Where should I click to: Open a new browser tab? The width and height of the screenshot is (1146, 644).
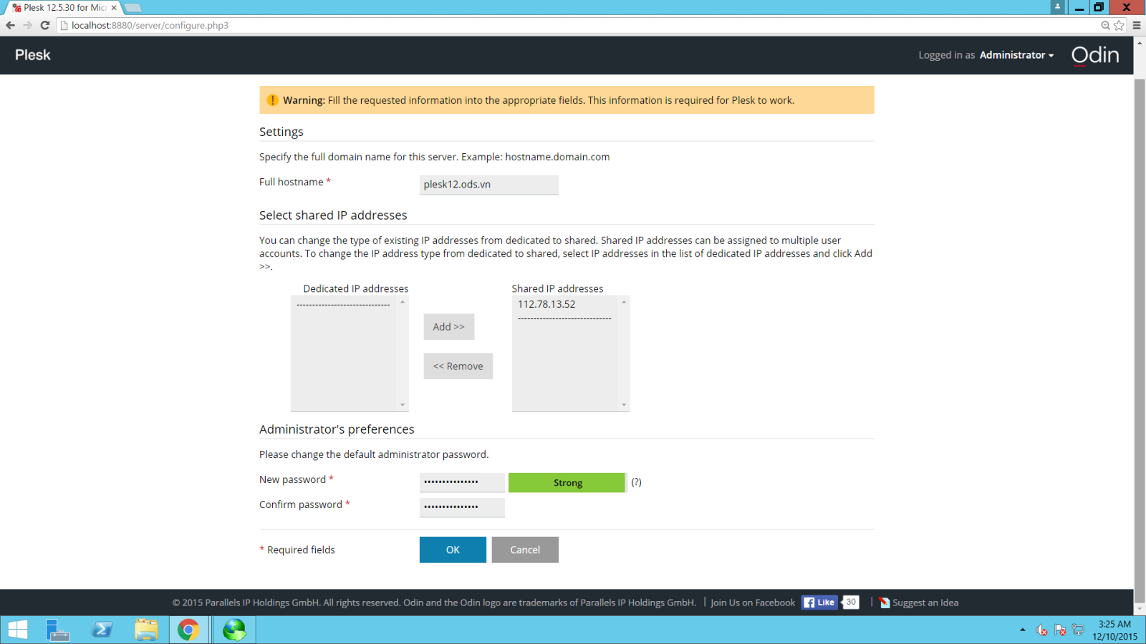pyautogui.click(x=133, y=8)
